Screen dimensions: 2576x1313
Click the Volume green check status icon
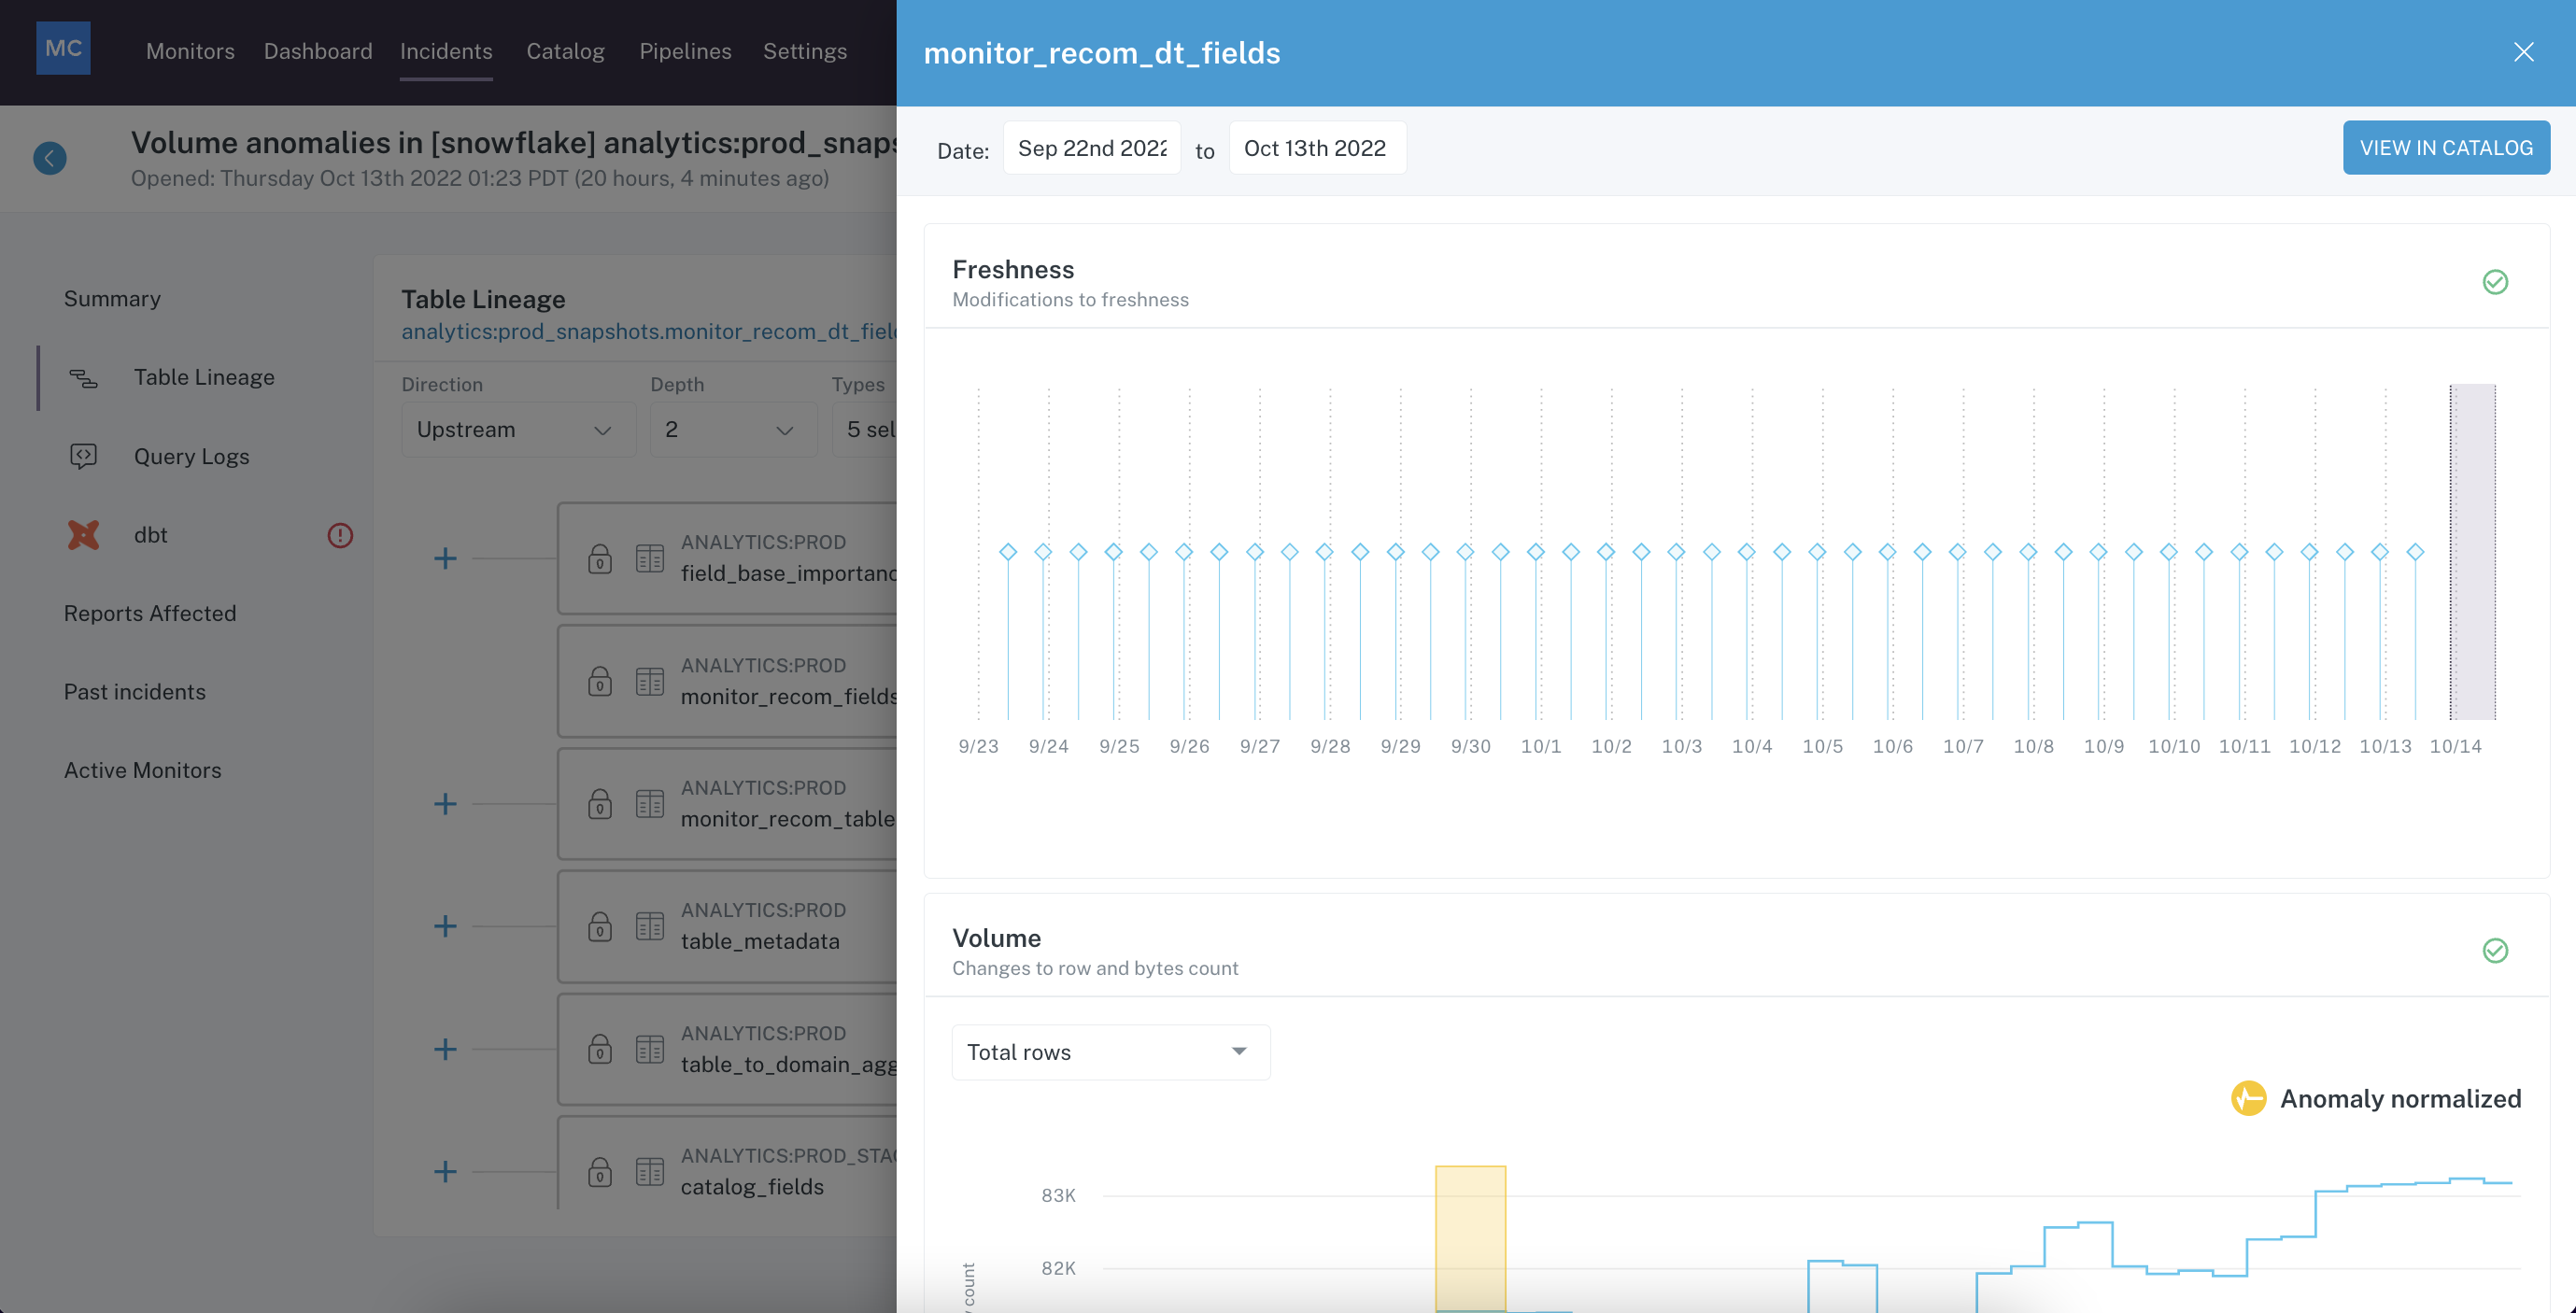tap(2495, 950)
